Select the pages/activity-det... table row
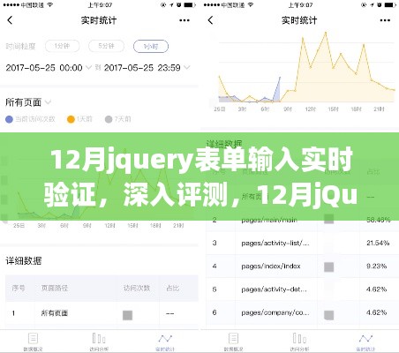 [302, 289]
